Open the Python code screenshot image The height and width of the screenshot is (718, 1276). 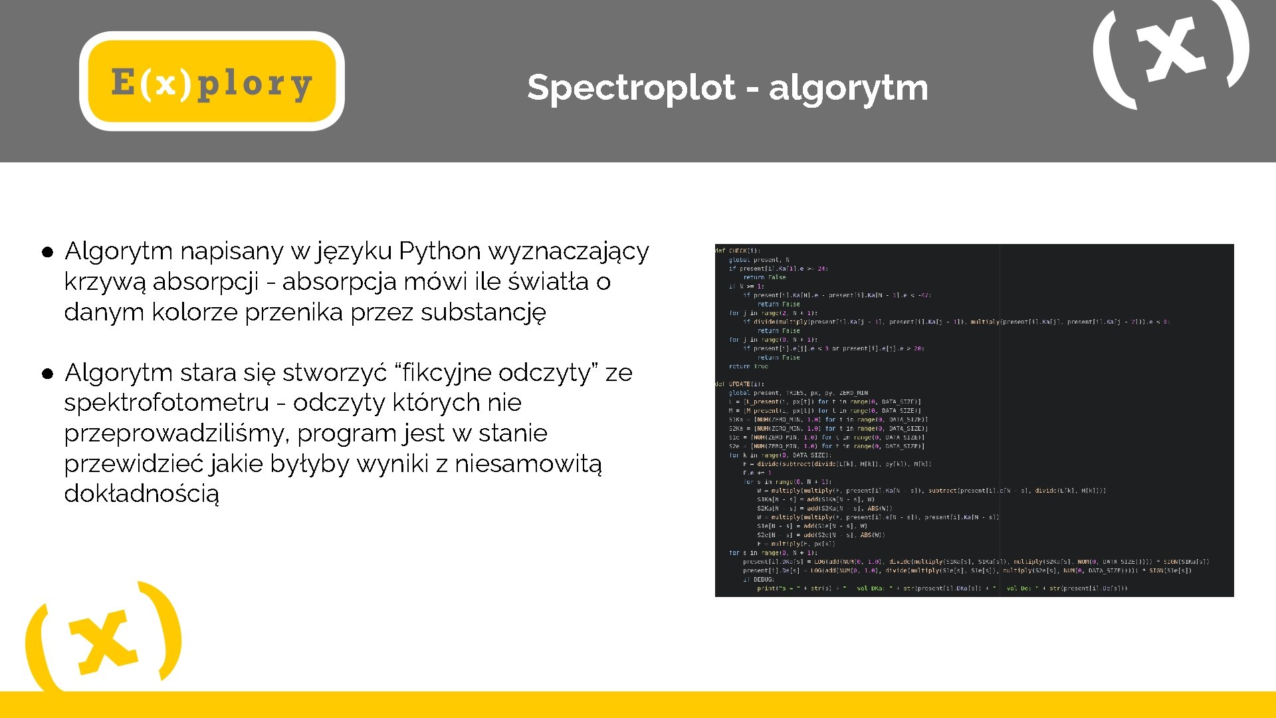(974, 420)
